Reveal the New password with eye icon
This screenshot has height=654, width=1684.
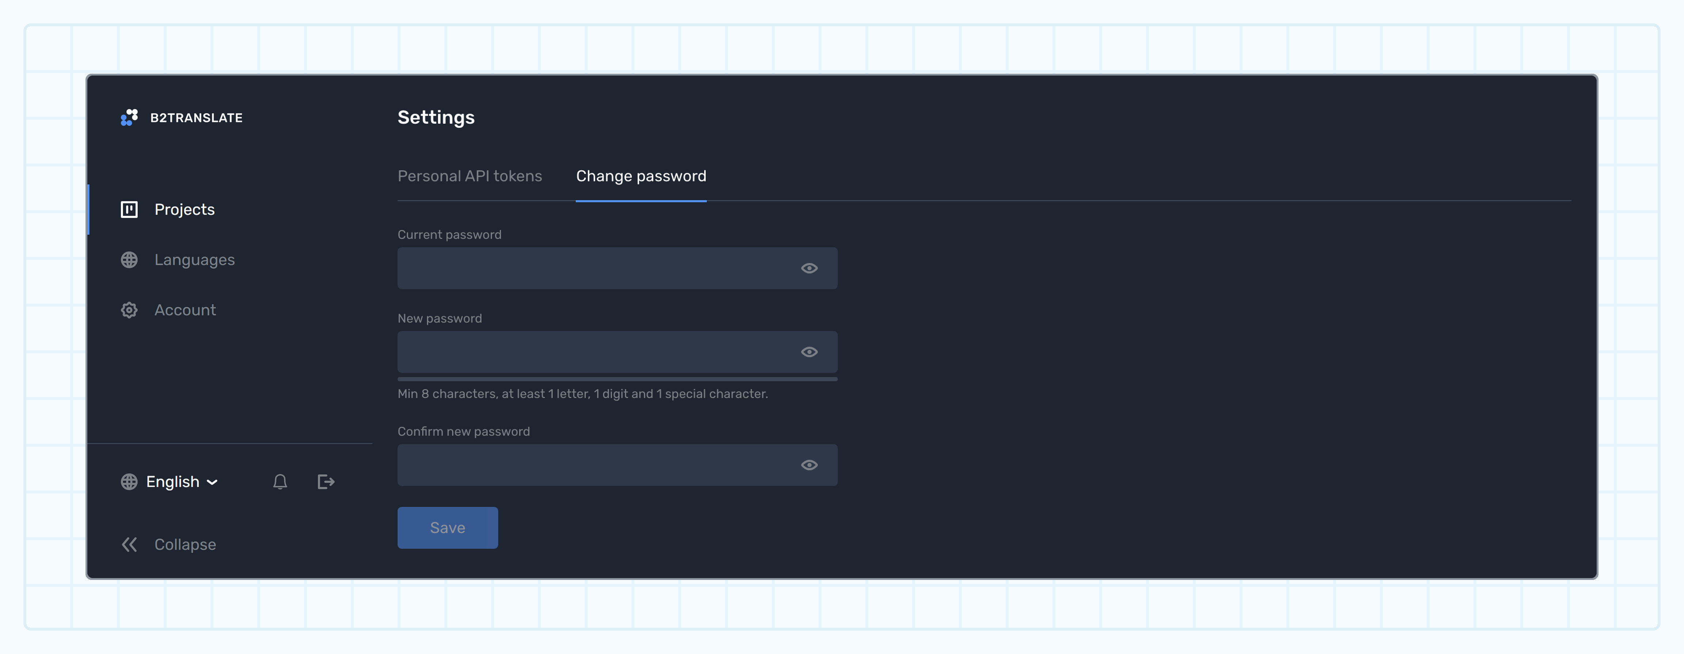(x=809, y=352)
